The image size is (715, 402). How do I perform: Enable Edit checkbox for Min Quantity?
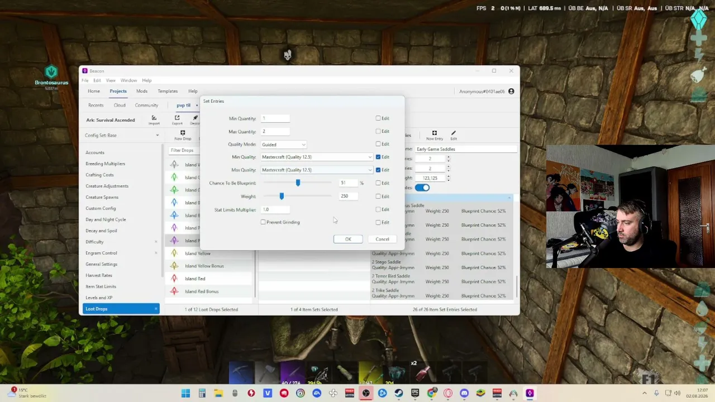tap(378, 118)
